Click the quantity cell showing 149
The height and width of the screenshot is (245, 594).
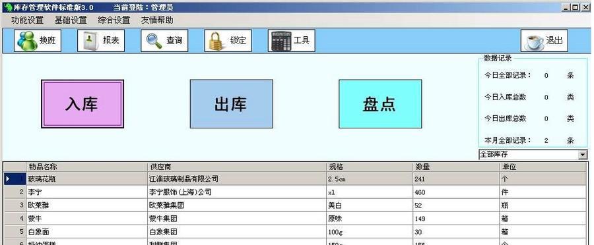[456, 219]
